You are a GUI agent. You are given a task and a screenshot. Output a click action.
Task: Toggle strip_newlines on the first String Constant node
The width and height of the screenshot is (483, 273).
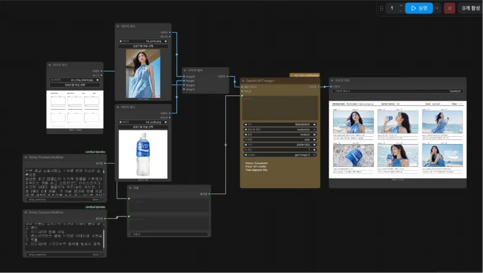65,200
